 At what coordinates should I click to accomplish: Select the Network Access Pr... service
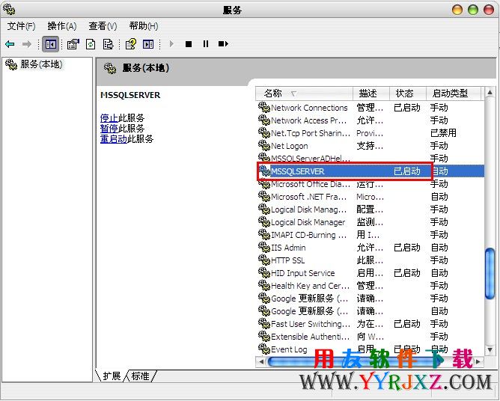point(371,120)
